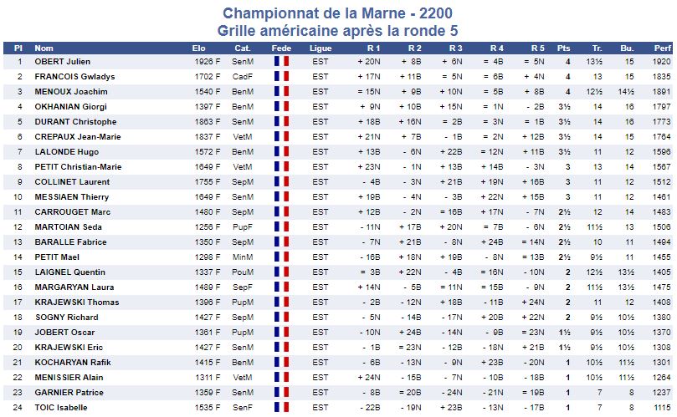Screen dimensions: 677x417
Task: Click the Nom column header
Action: click(44, 48)
